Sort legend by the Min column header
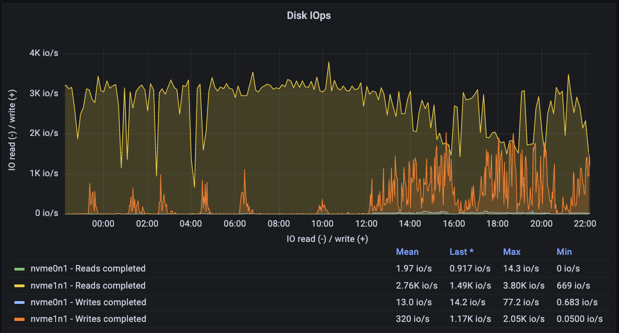Screen dimensions: 619x333 click(564, 252)
